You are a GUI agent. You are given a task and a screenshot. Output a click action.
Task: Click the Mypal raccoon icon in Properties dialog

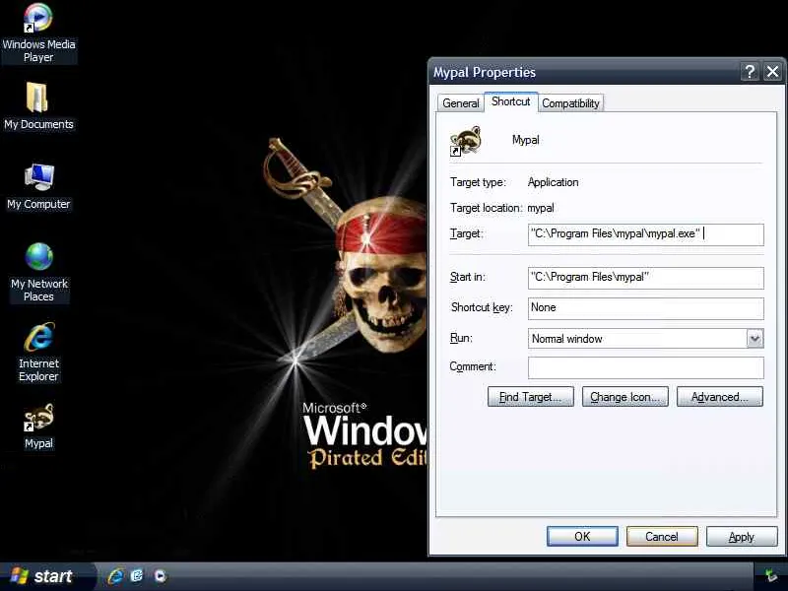pyautogui.click(x=465, y=141)
